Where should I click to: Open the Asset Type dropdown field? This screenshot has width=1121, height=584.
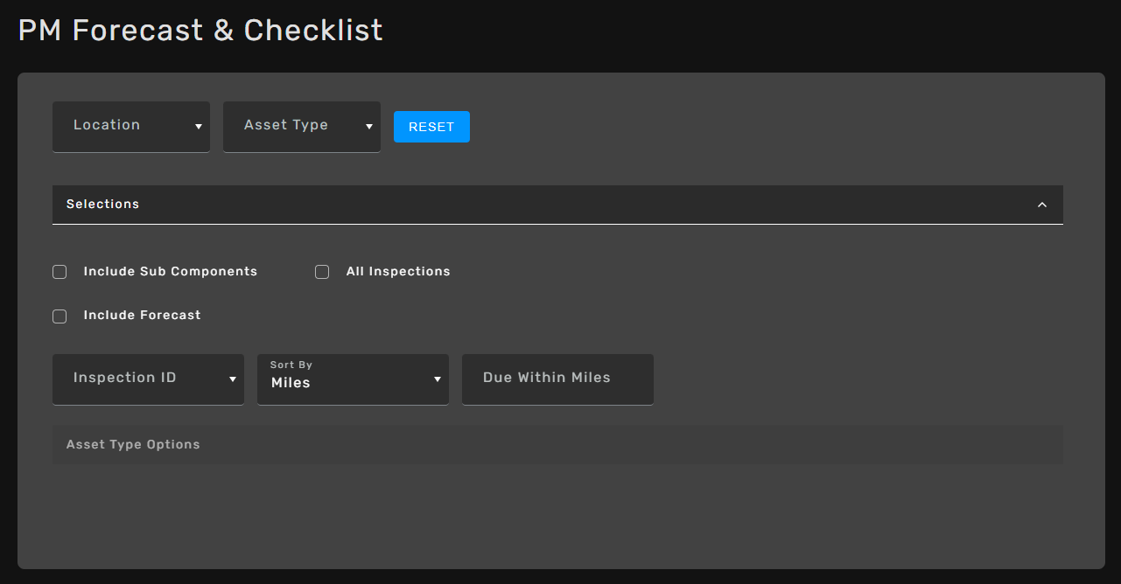[293, 126]
